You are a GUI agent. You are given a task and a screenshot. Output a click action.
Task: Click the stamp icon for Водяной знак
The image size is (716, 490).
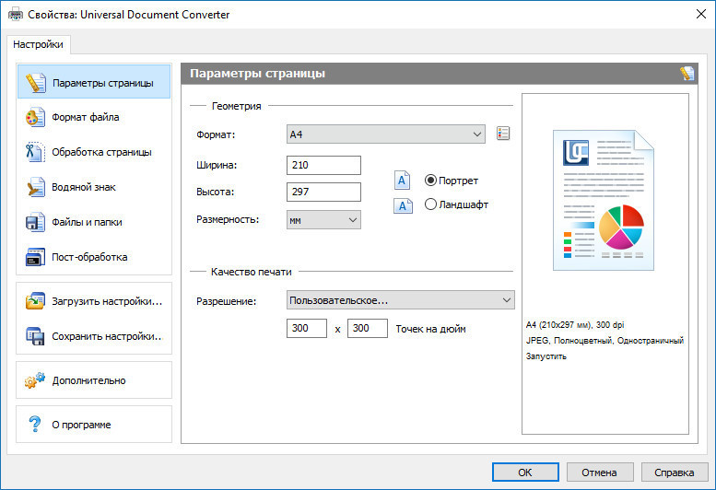[x=35, y=187]
